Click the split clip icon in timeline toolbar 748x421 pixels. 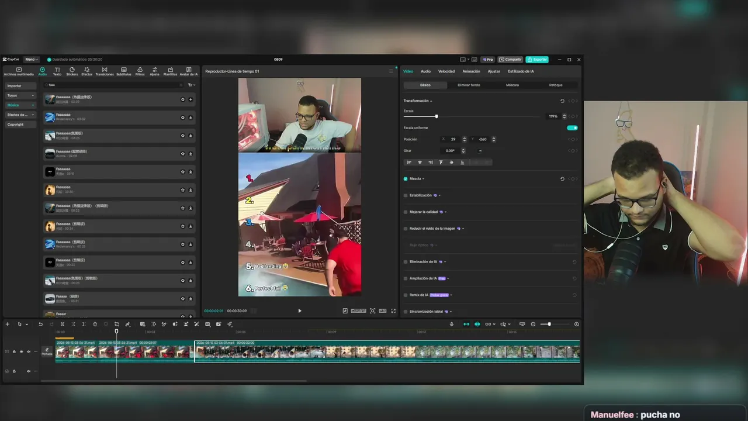click(63, 324)
